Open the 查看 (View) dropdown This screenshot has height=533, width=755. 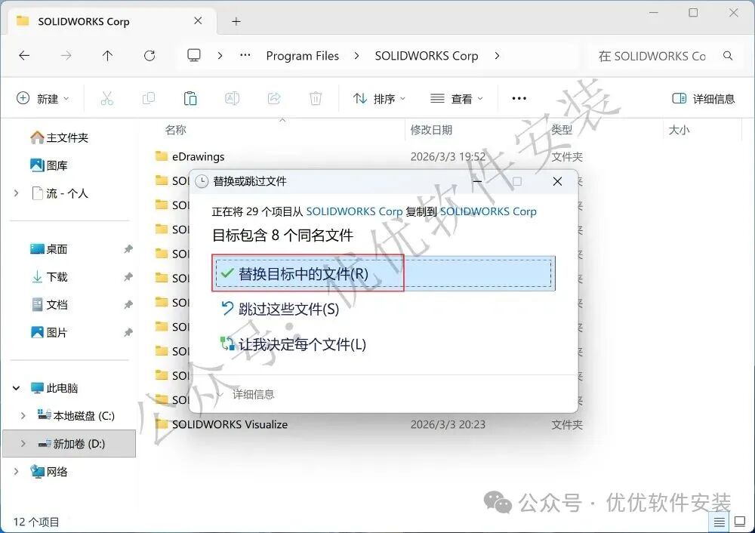point(457,99)
